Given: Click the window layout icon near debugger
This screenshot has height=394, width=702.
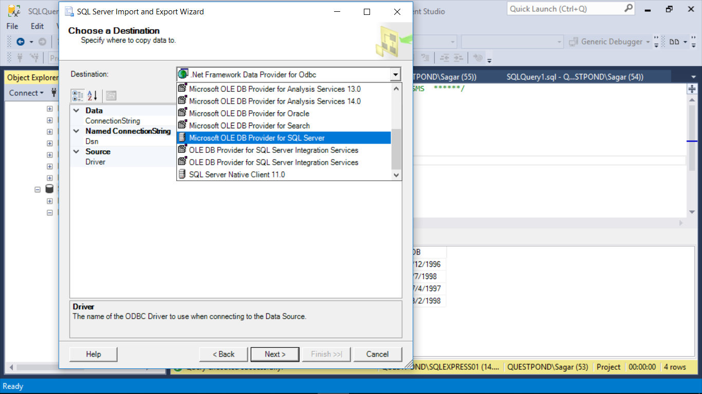Looking at the screenshot, I should point(674,42).
